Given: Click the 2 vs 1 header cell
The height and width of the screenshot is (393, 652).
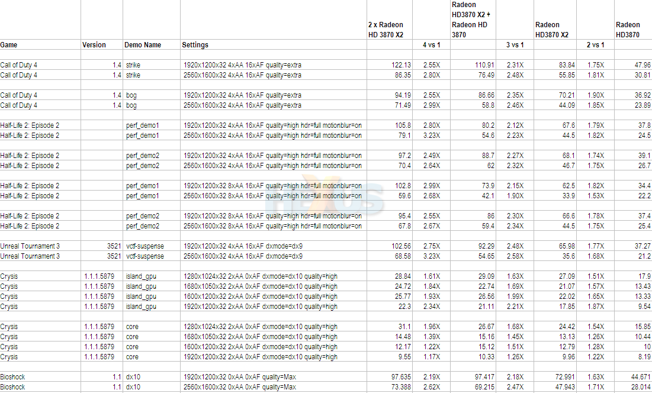Looking at the screenshot, I should [x=595, y=45].
